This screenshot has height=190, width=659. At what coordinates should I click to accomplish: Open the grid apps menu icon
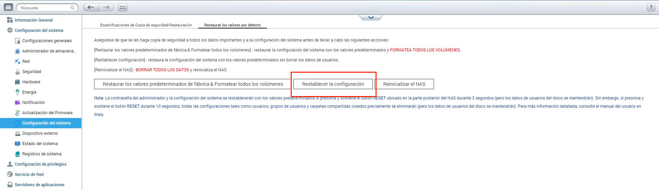(x=123, y=7)
